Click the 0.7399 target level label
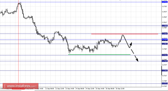168x91 pixels. [x=164, y=61]
